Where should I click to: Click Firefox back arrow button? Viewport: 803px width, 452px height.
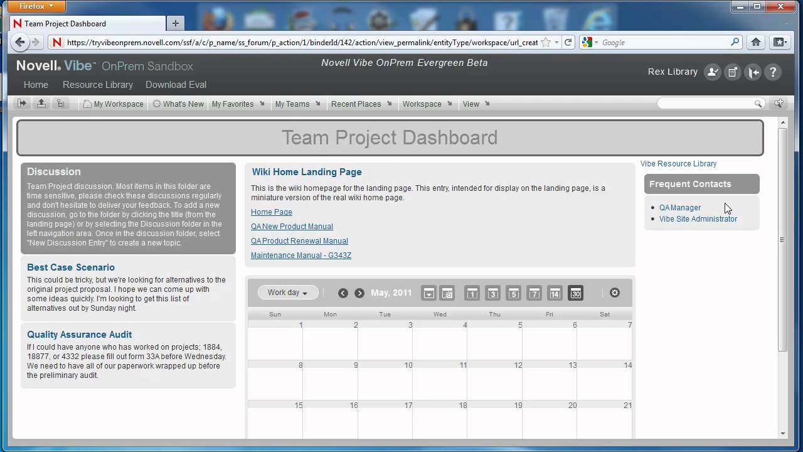pos(20,42)
